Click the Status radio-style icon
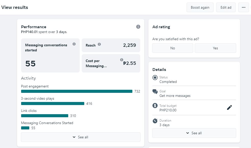 pos(155,78)
